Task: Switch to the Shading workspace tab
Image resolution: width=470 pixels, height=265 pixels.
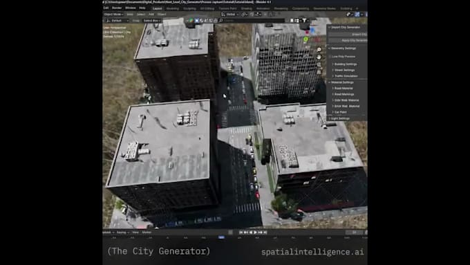Action: pos(246,8)
